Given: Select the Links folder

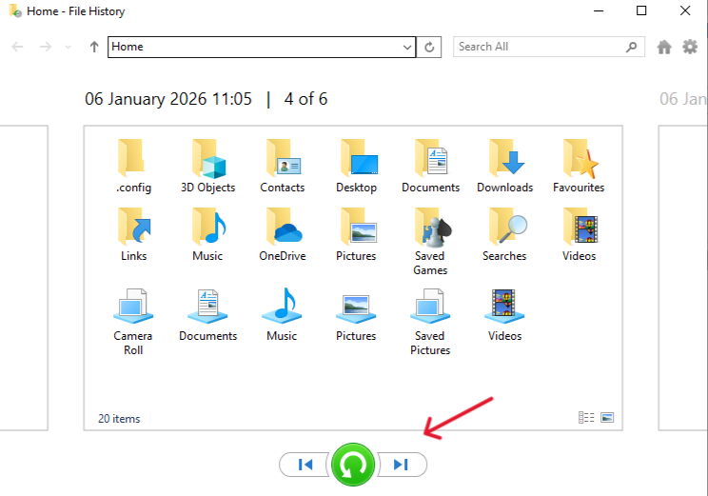Looking at the screenshot, I should tap(133, 235).
